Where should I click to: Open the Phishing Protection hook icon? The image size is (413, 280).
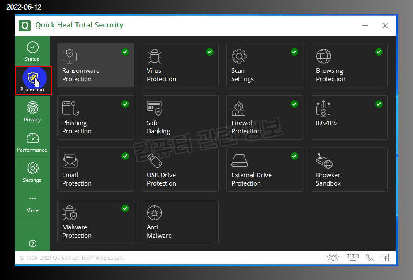(x=70, y=108)
